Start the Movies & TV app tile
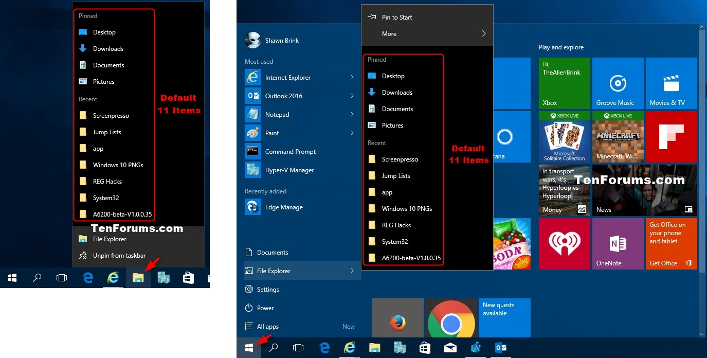707x358 pixels. click(671, 83)
